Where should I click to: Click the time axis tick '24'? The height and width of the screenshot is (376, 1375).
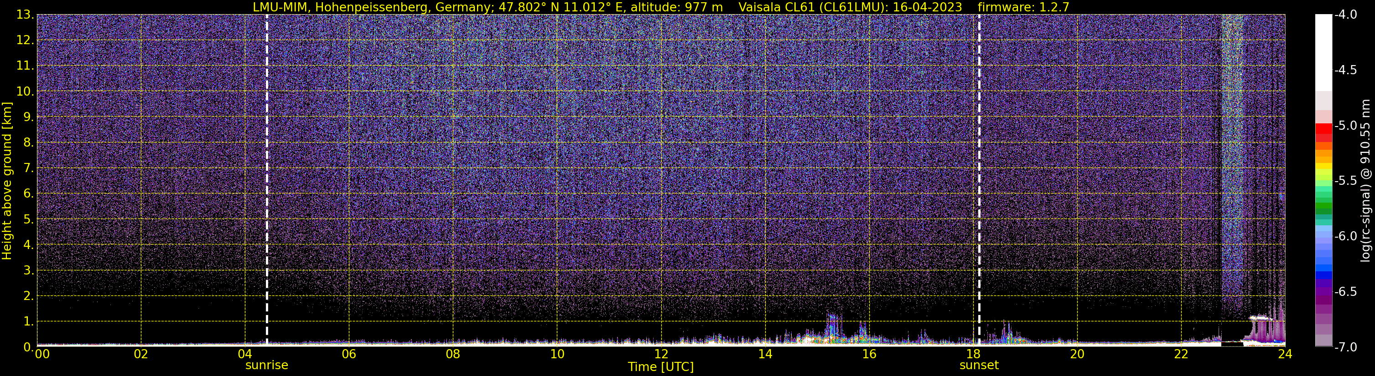[x=1285, y=354]
